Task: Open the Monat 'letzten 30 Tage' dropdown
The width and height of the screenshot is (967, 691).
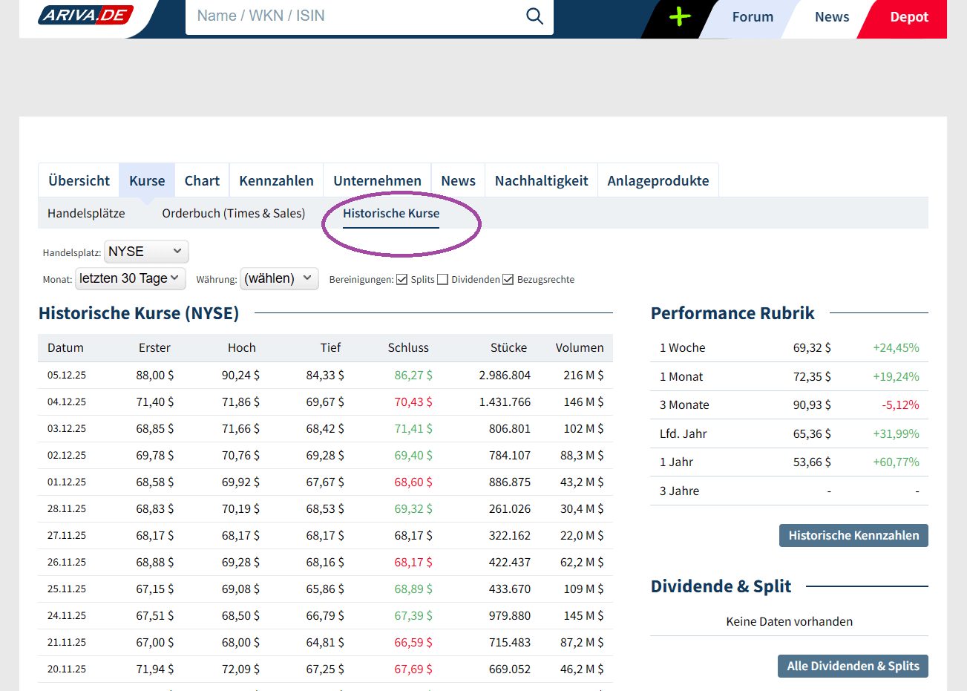Action: click(x=131, y=278)
